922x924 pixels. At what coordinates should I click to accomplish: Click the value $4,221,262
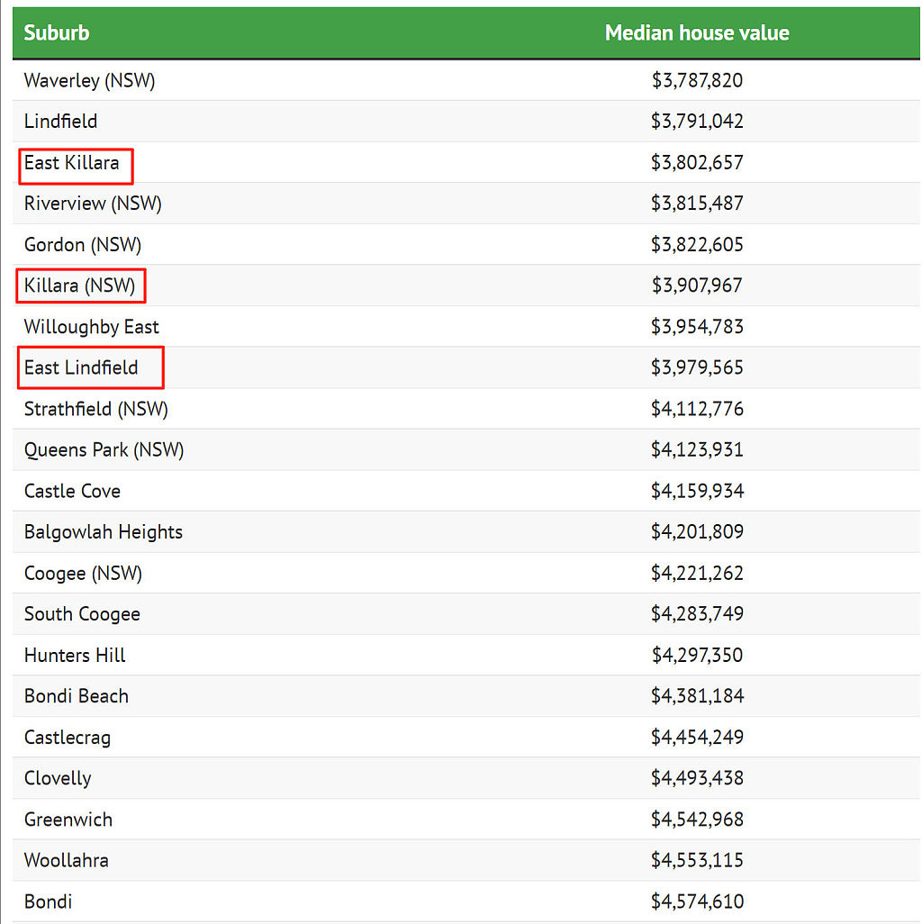coord(697,574)
